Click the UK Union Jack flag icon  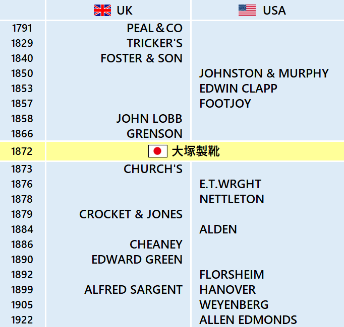tap(102, 10)
